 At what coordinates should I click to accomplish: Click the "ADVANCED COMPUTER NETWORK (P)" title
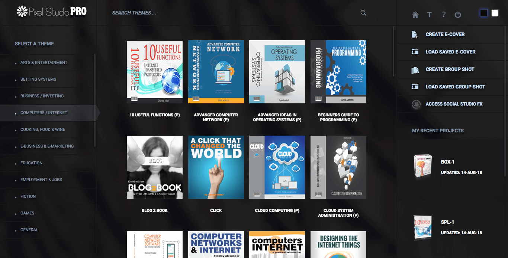(x=216, y=117)
